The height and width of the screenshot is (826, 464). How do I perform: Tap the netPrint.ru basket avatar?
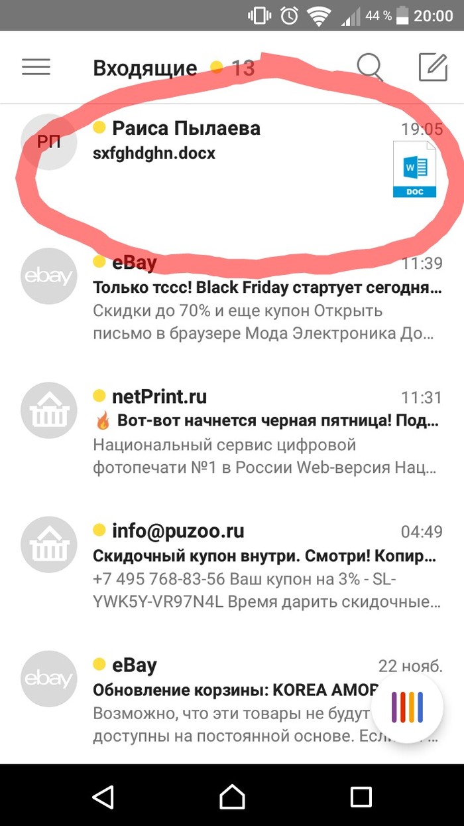tap(48, 410)
